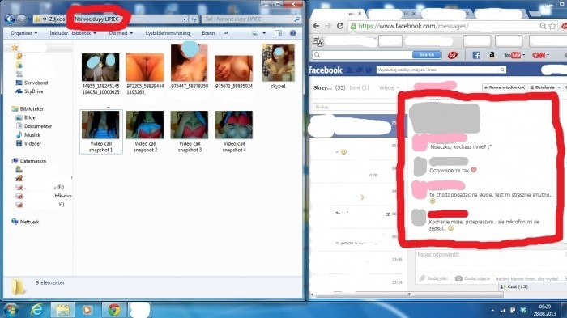Expand the Organiser dropdown menu
Screen dimensions: 567x318
23,33
